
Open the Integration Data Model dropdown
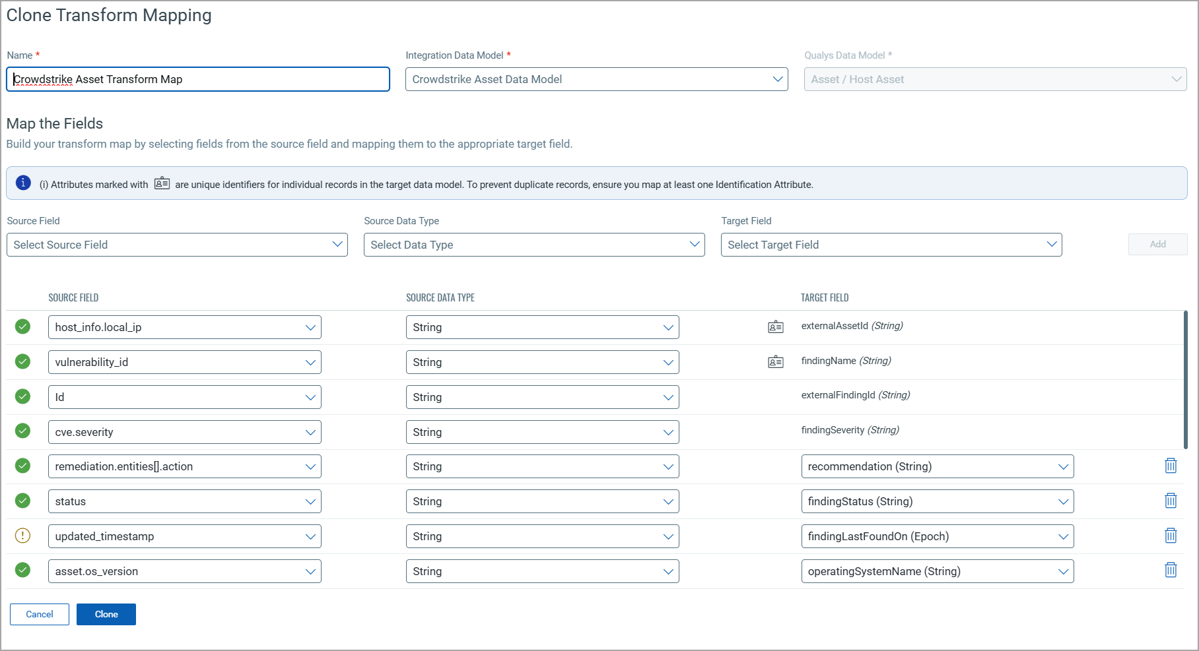click(x=596, y=79)
